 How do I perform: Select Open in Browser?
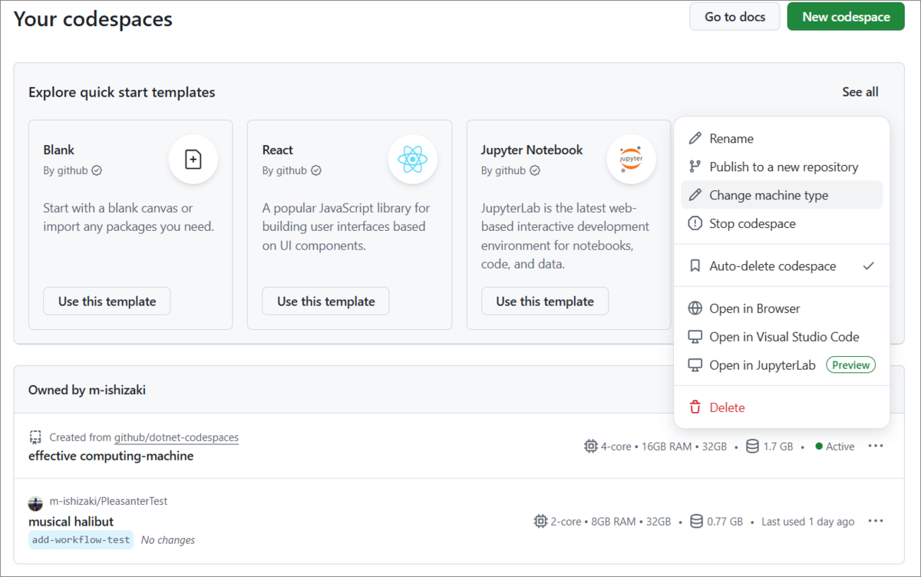pos(781,308)
